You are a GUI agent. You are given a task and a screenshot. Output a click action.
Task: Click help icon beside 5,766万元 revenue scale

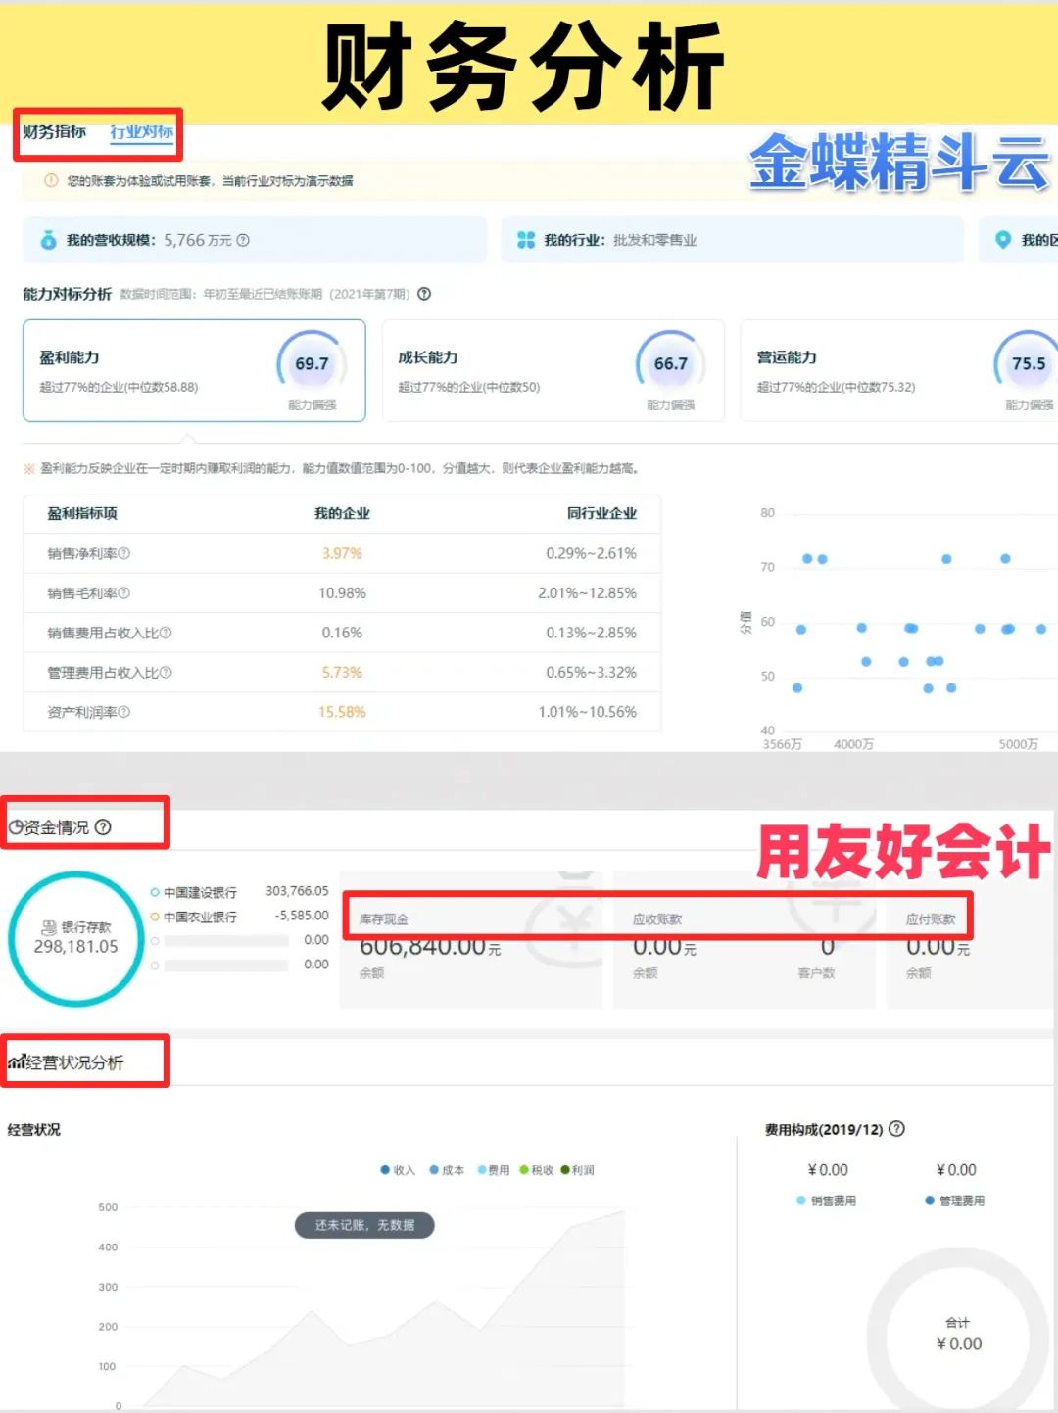pos(243,240)
